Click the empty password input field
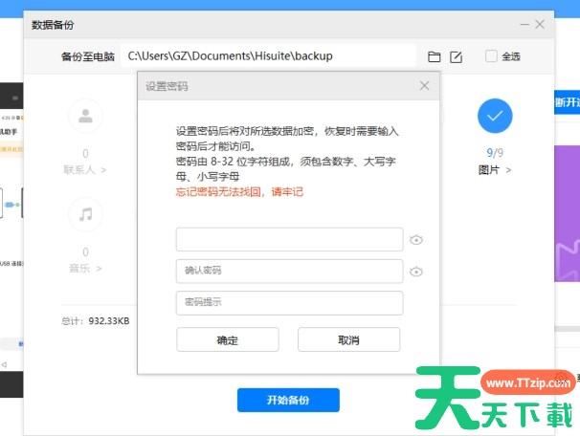580x436 pixels. point(289,239)
